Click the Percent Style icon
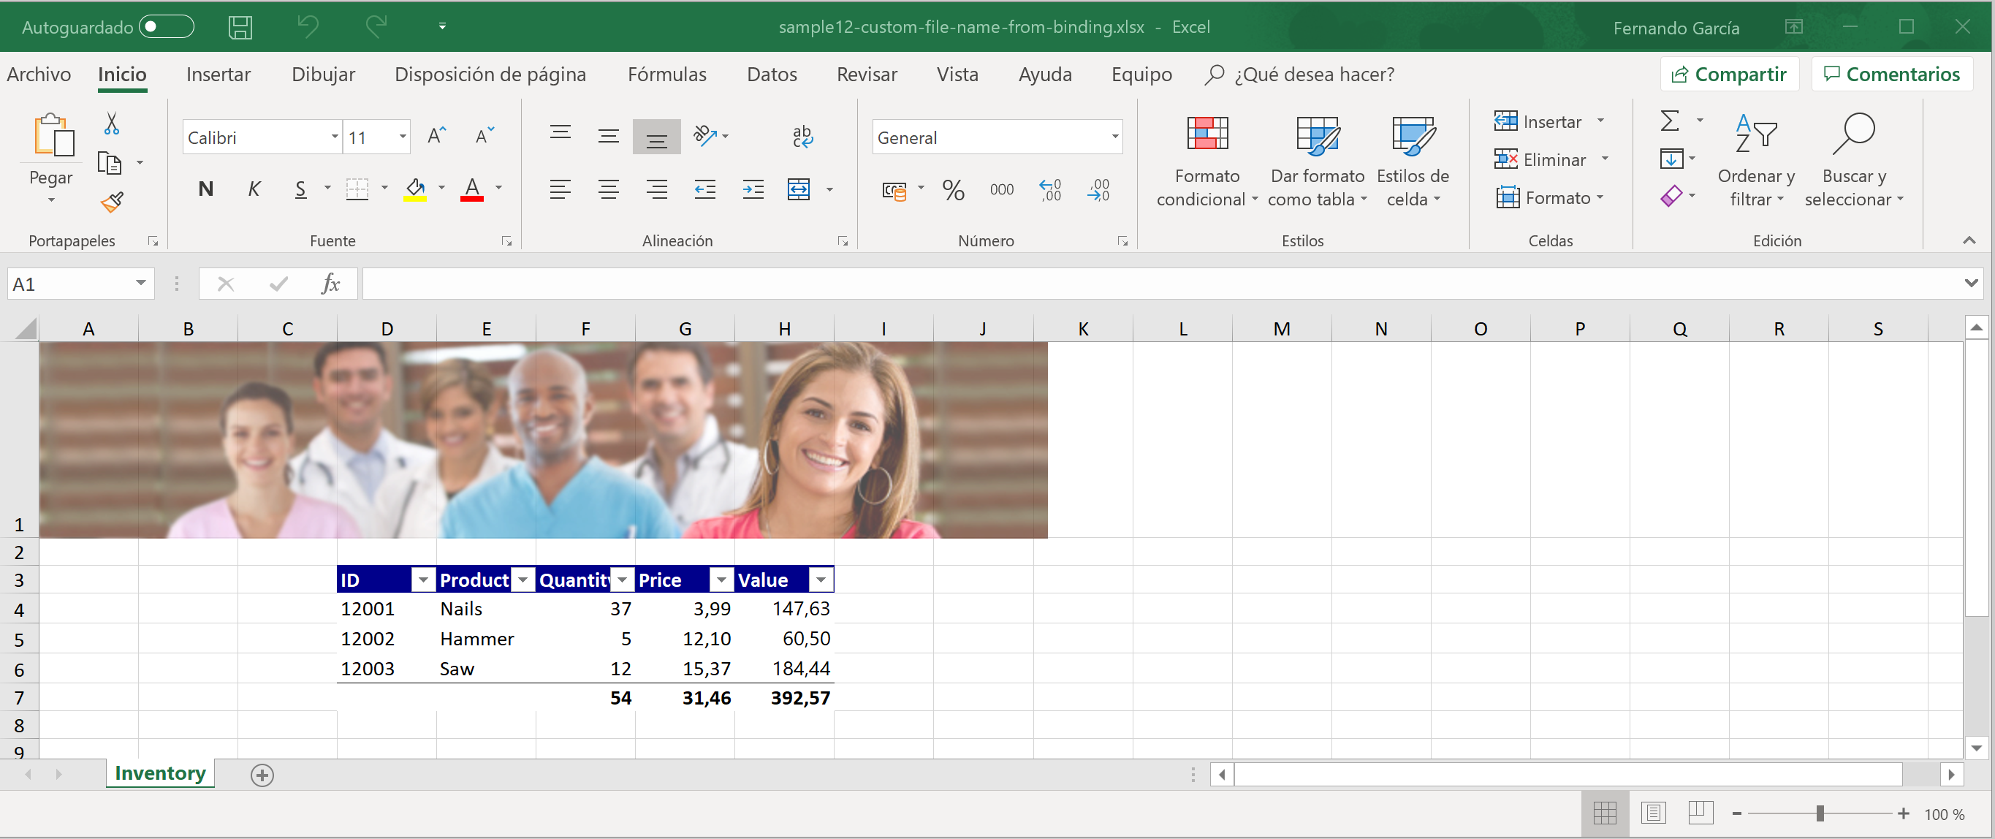Viewport: 1995px width, 839px height. click(x=954, y=190)
